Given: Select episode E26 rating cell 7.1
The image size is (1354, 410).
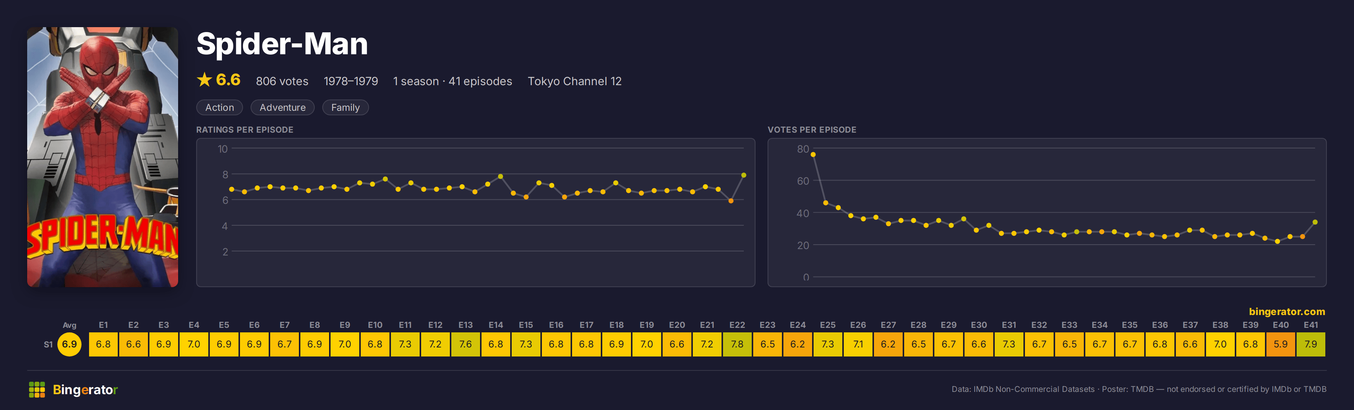Looking at the screenshot, I should (x=858, y=344).
